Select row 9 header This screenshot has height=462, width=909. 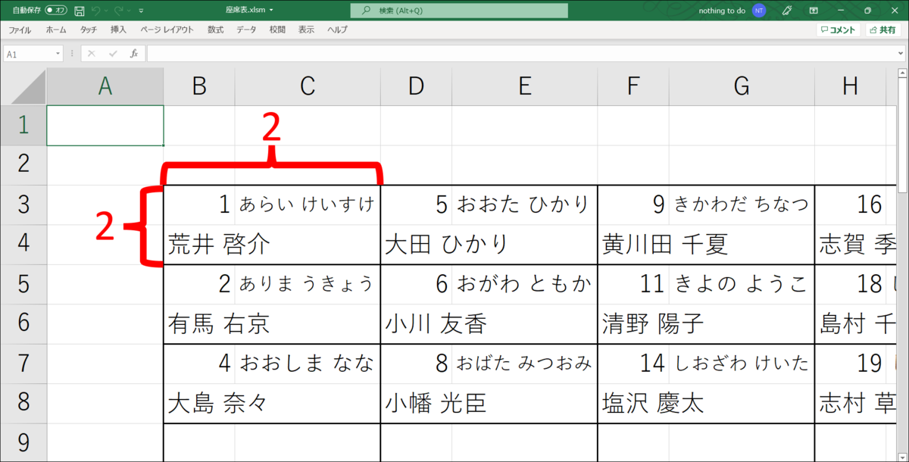pyautogui.click(x=23, y=442)
